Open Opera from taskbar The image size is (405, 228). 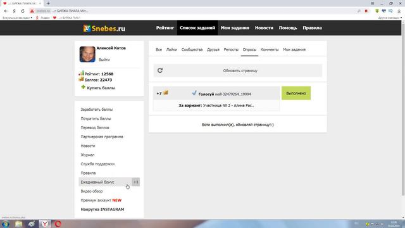58,224
